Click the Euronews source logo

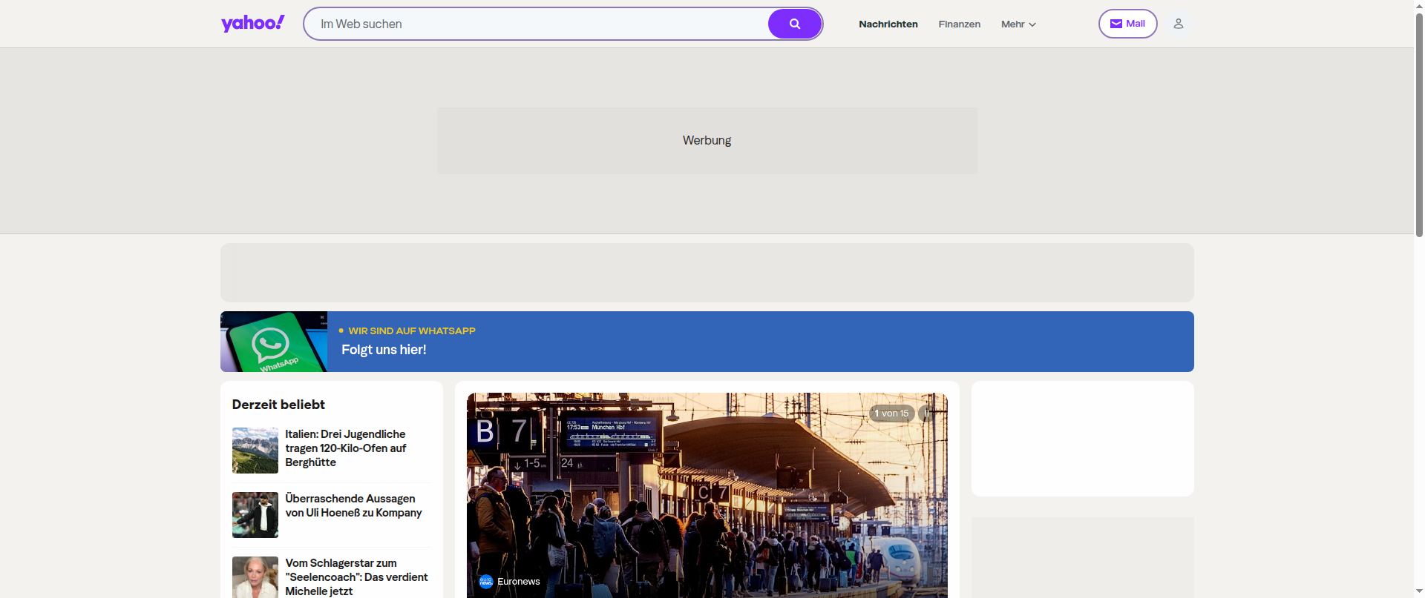coord(486,582)
